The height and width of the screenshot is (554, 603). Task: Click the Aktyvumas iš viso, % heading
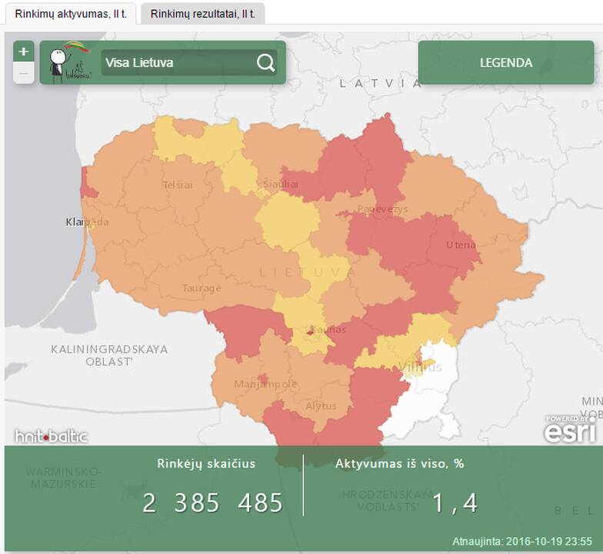[x=400, y=463]
